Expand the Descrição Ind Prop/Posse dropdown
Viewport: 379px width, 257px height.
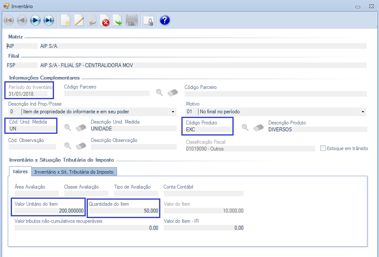pos(172,112)
